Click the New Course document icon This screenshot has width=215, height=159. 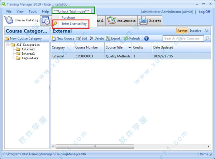(x=54, y=39)
